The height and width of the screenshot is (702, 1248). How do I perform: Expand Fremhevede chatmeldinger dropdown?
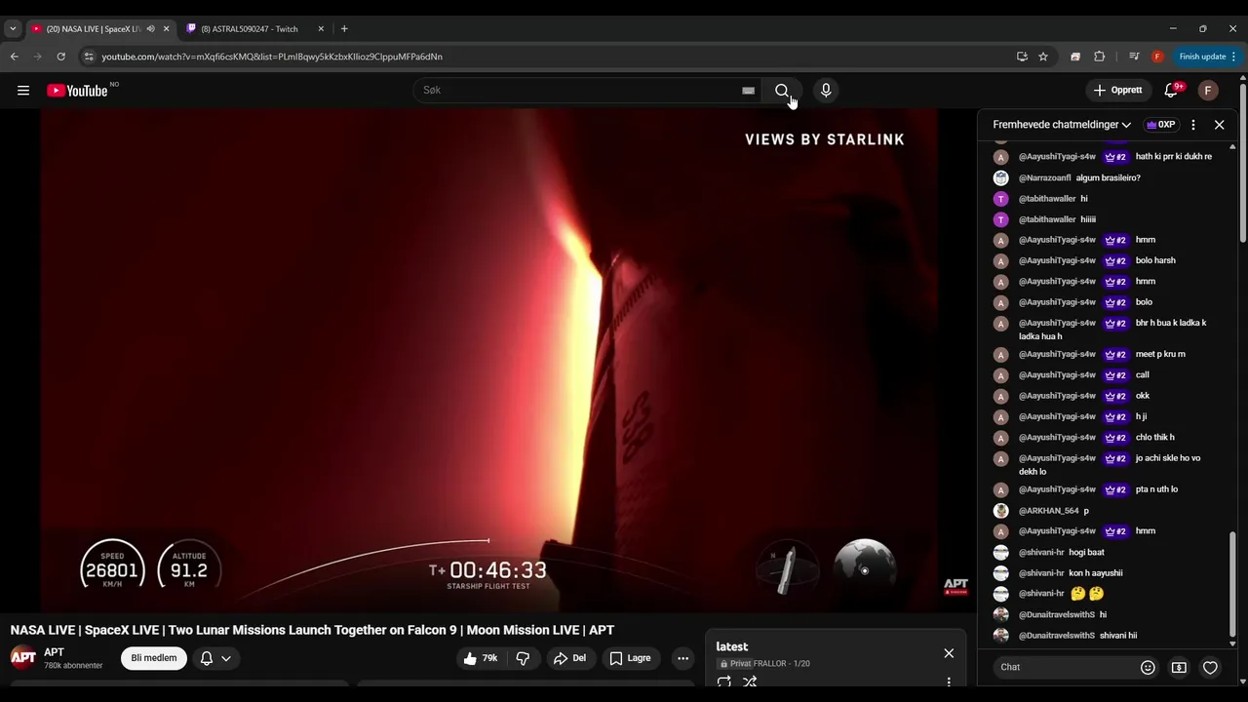pyautogui.click(x=1062, y=125)
